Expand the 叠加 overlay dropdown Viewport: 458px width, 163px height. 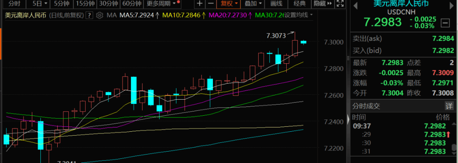click(x=253, y=3)
